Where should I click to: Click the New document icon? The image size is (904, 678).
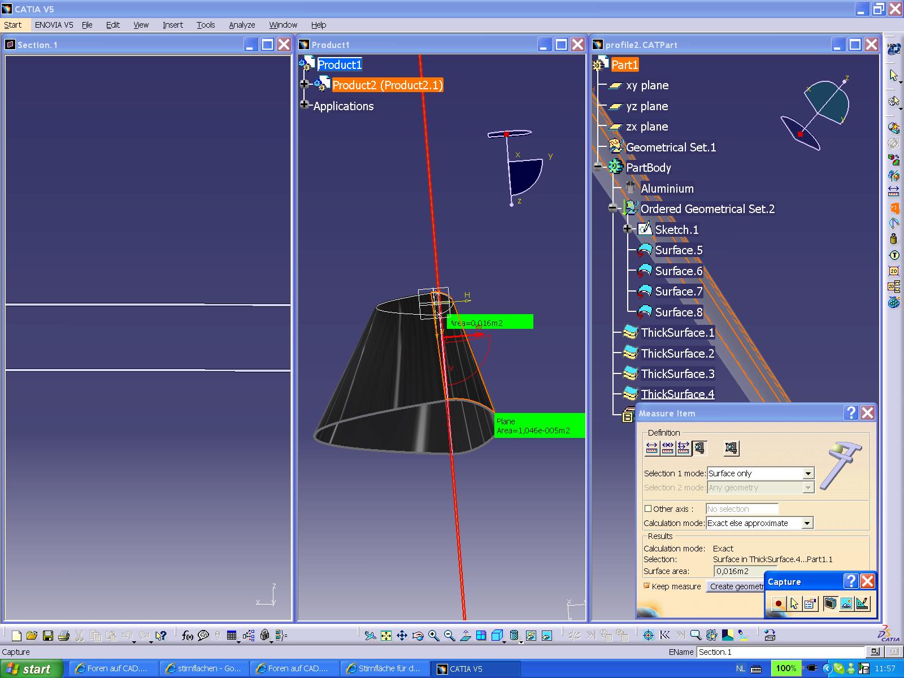pyautogui.click(x=16, y=636)
